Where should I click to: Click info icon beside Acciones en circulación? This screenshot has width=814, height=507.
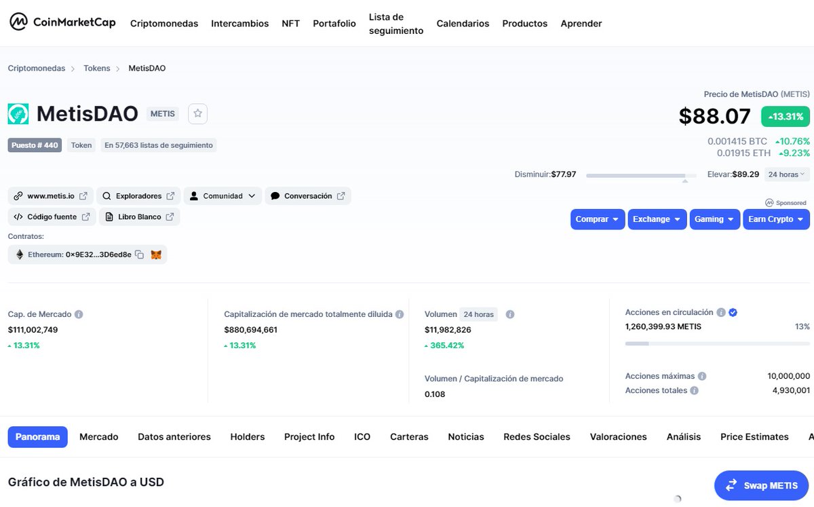pyautogui.click(x=721, y=312)
